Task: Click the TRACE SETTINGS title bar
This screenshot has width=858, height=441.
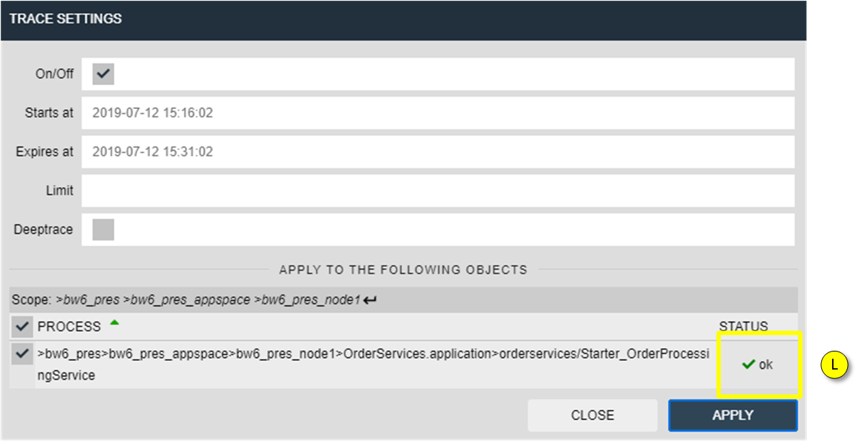Action: [x=403, y=19]
